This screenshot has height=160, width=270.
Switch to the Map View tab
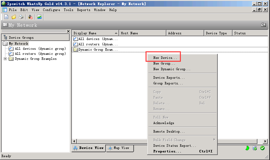pyautogui.click(x=119, y=148)
